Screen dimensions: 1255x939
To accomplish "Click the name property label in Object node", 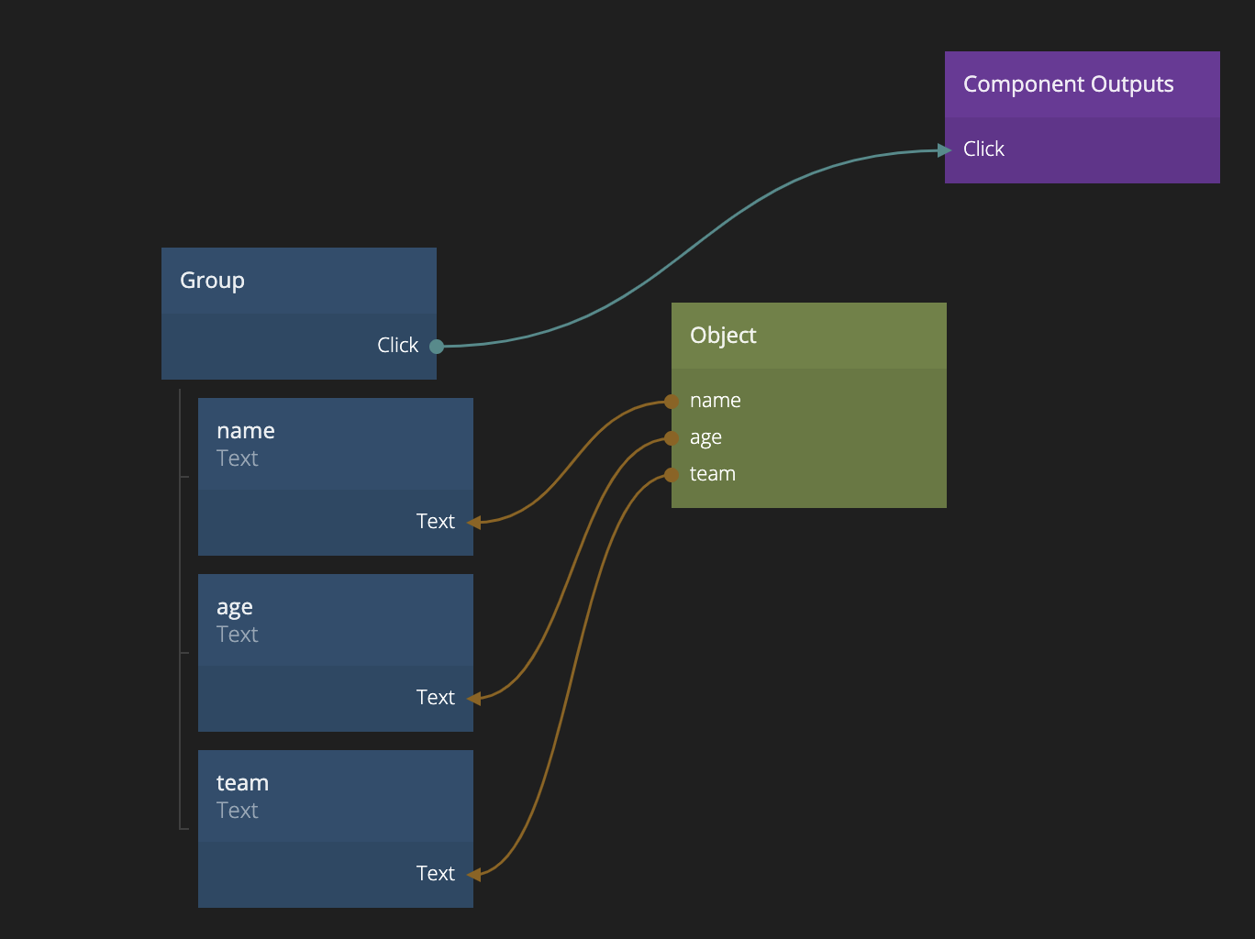I will click(716, 401).
